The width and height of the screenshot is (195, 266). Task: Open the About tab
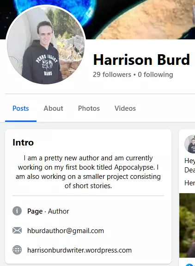point(53,108)
